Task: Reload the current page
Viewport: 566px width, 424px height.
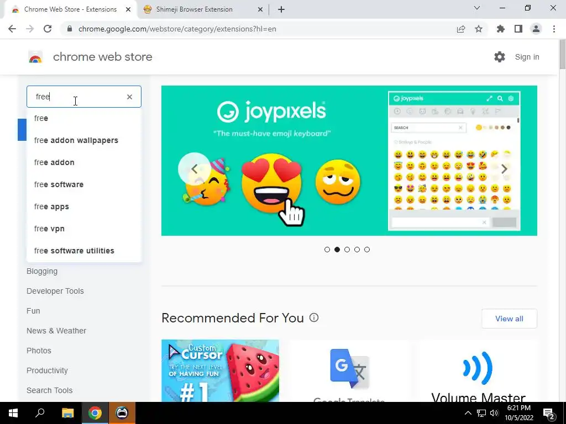Action: click(x=48, y=29)
